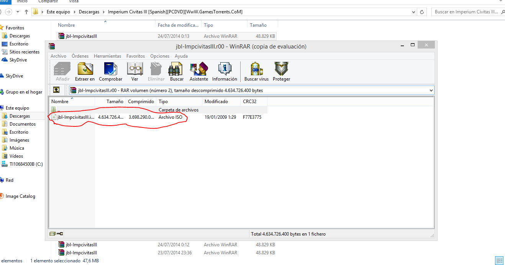Open the Buscar search tool
The height and width of the screenshot is (265, 505).
176,71
